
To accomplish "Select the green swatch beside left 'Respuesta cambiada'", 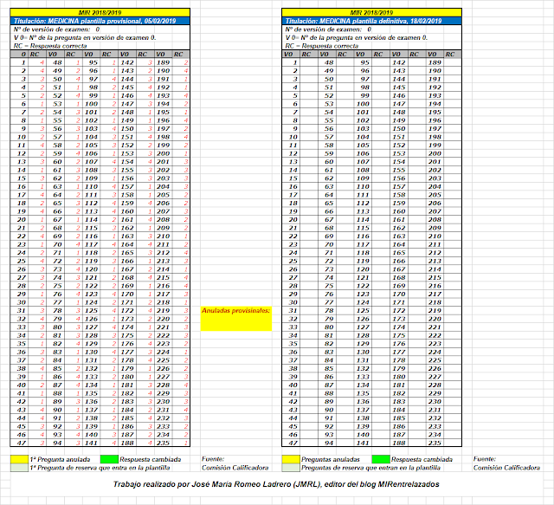I will coord(109,459).
